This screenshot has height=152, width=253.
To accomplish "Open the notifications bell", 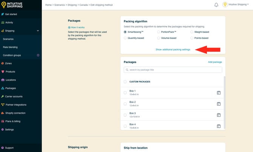I will coord(216,5).
